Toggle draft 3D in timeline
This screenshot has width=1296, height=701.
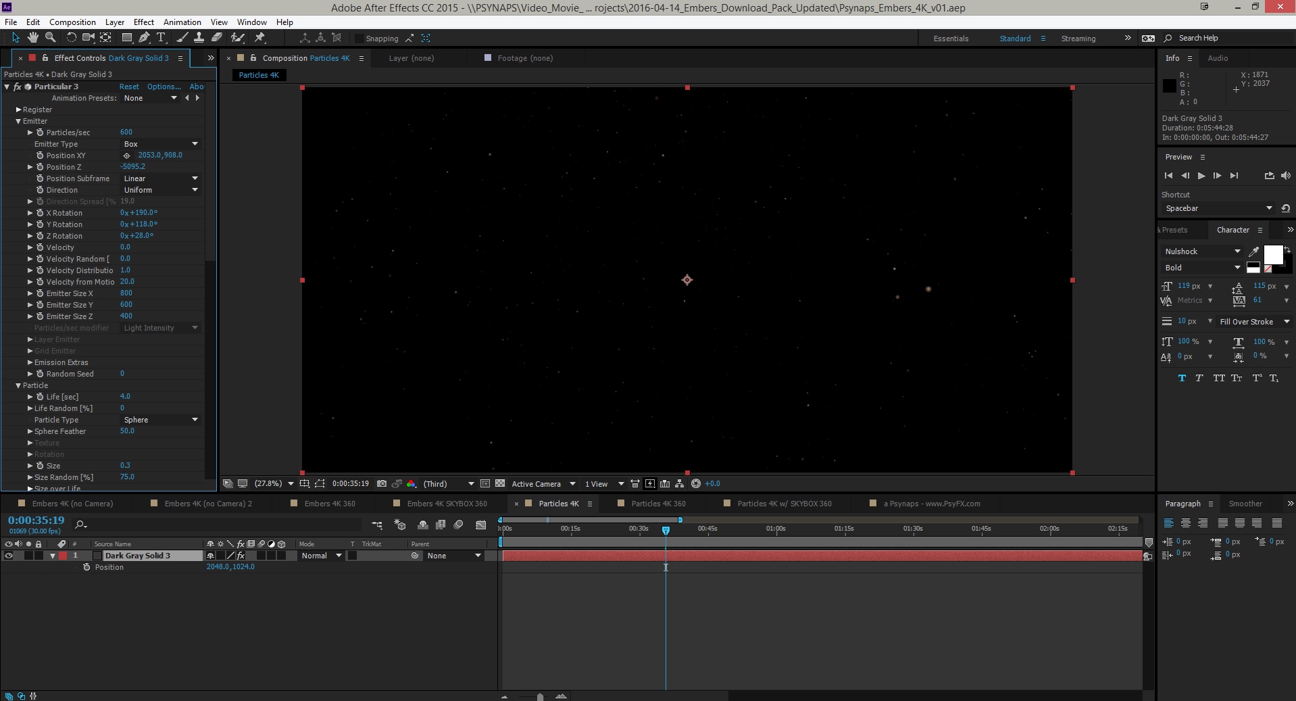400,525
